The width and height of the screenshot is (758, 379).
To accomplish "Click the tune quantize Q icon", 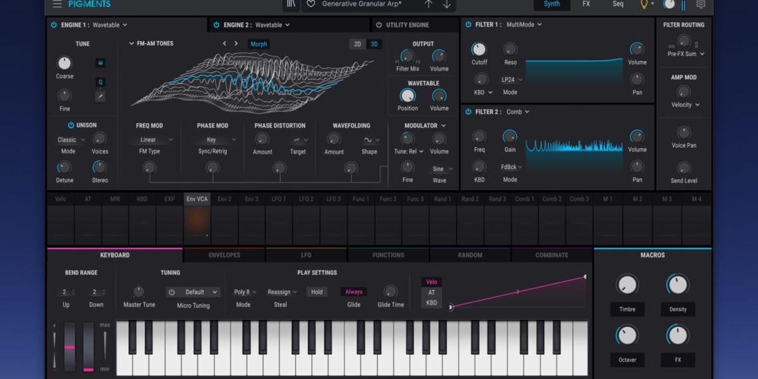I will (x=100, y=82).
